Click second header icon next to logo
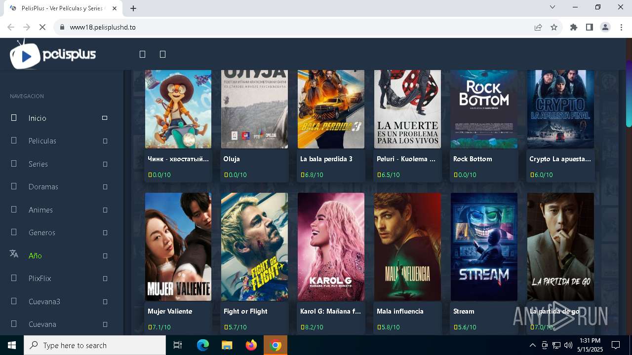 [x=162, y=54]
